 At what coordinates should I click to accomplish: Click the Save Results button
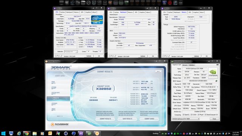pos(127,119)
